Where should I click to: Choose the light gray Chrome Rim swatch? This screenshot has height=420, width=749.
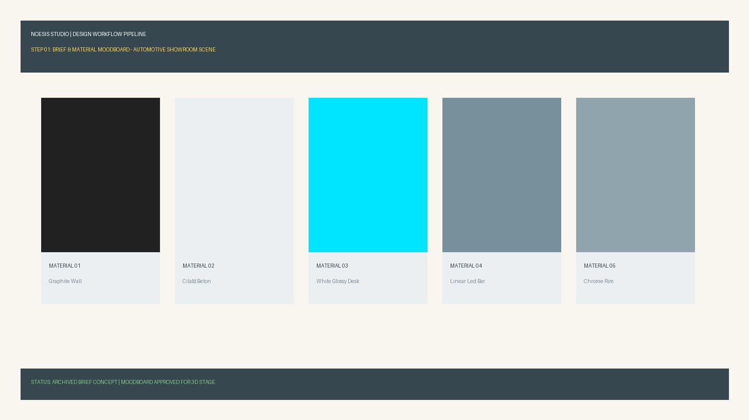point(635,175)
